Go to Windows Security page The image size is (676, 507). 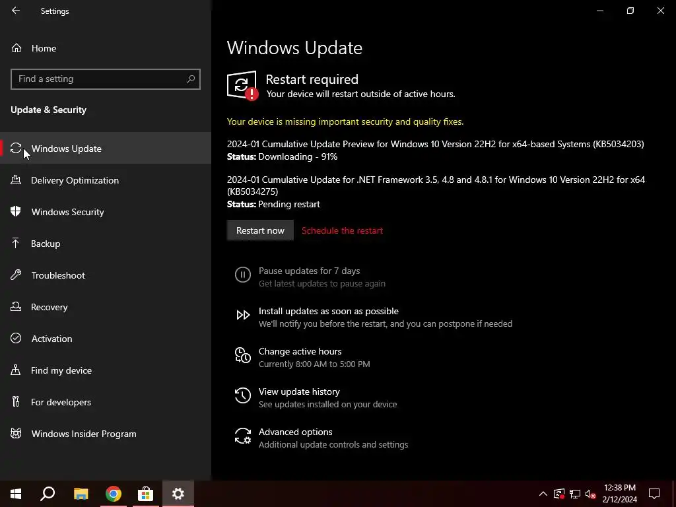pos(106,212)
